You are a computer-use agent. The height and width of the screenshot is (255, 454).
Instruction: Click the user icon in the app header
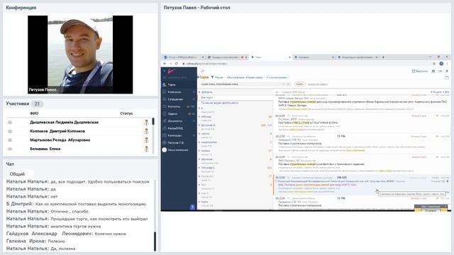click(x=447, y=71)
